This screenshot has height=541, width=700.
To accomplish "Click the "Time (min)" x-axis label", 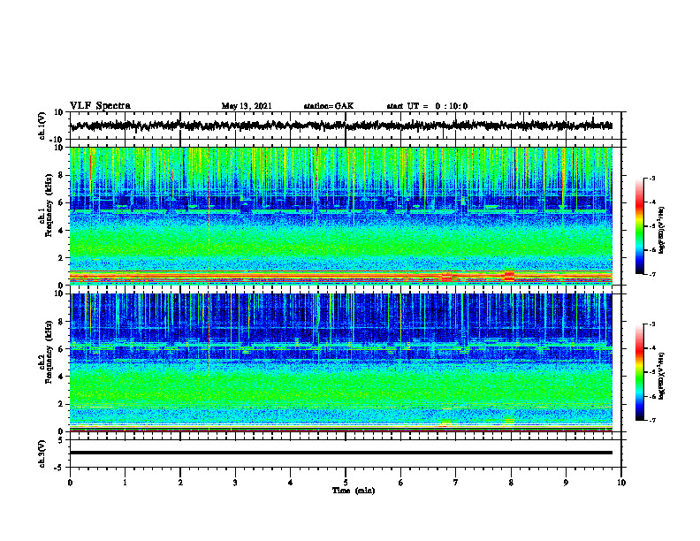I will (354, 491).
